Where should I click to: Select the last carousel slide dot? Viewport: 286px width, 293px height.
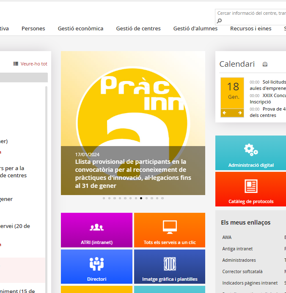point(162,198)
